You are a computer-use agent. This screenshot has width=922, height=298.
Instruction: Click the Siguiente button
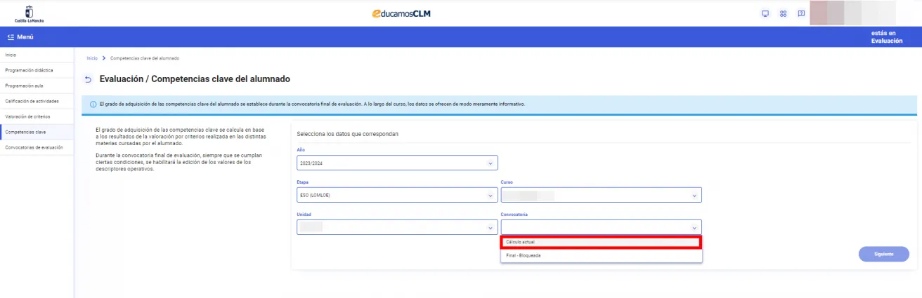pos(883,254)
